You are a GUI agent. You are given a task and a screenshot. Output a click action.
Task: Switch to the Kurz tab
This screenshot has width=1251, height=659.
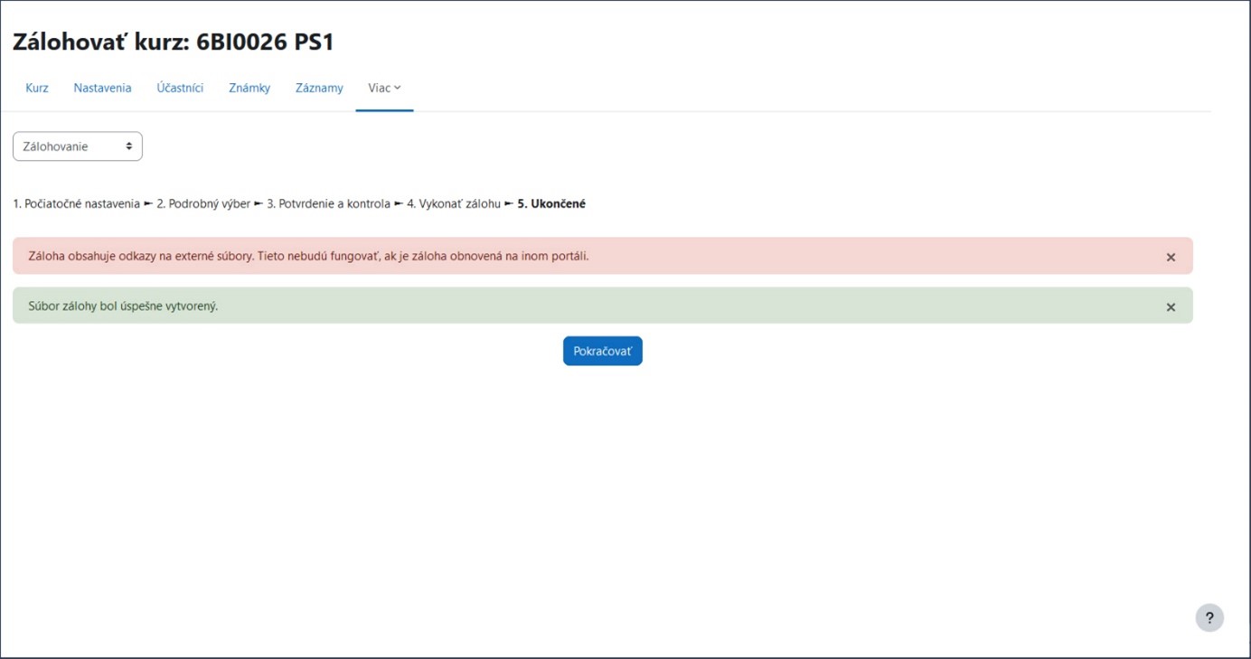click(x=37, y=88)
